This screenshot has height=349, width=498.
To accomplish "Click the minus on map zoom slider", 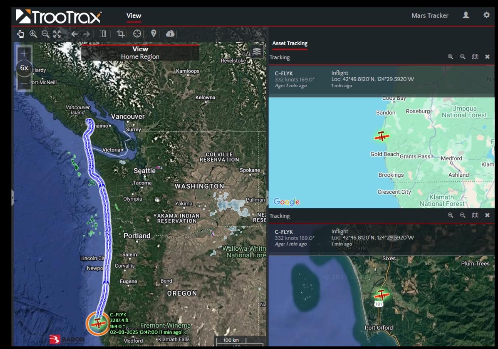I will [24, 84].
